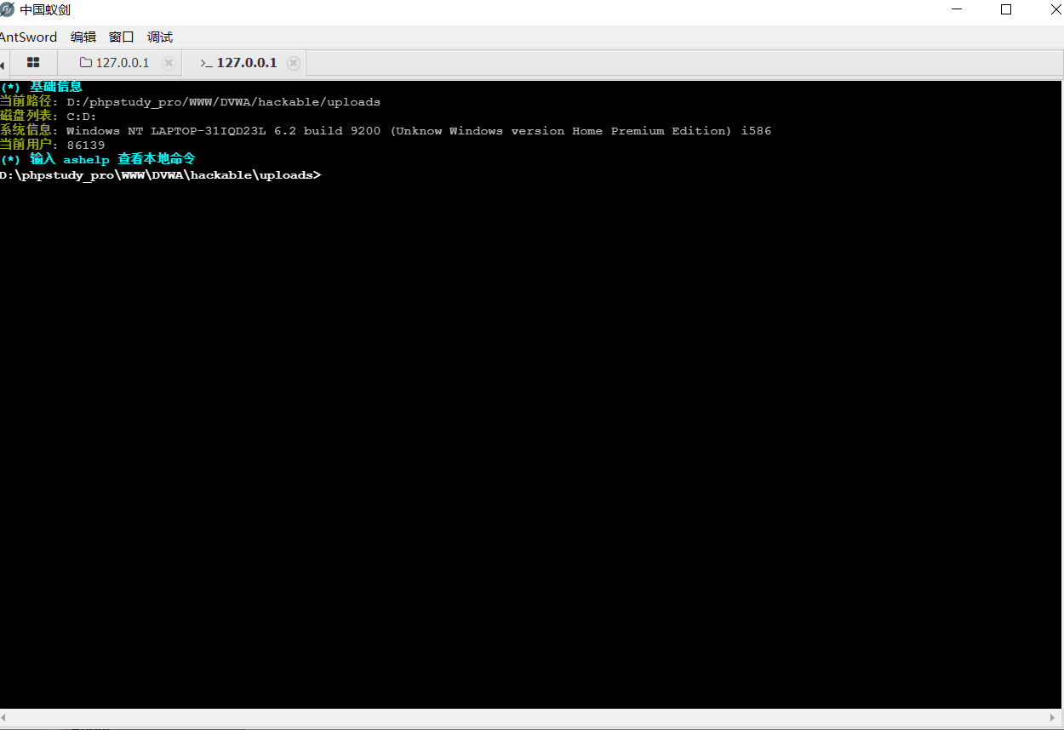Open the home grid view tab
1064x730 pixels.
33,63
